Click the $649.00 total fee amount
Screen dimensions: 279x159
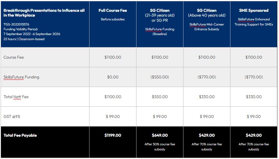pos(160,135)
